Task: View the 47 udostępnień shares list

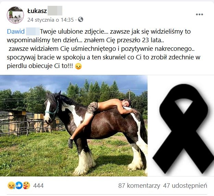Action: [x=185, y=186]
